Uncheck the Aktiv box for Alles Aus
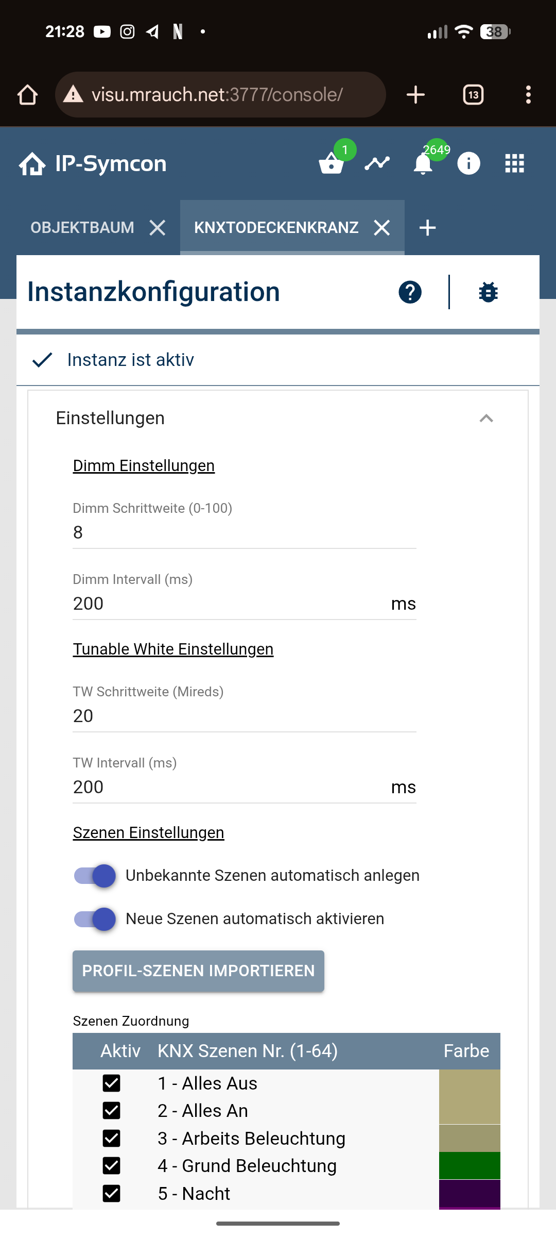 coord(112,1083)
